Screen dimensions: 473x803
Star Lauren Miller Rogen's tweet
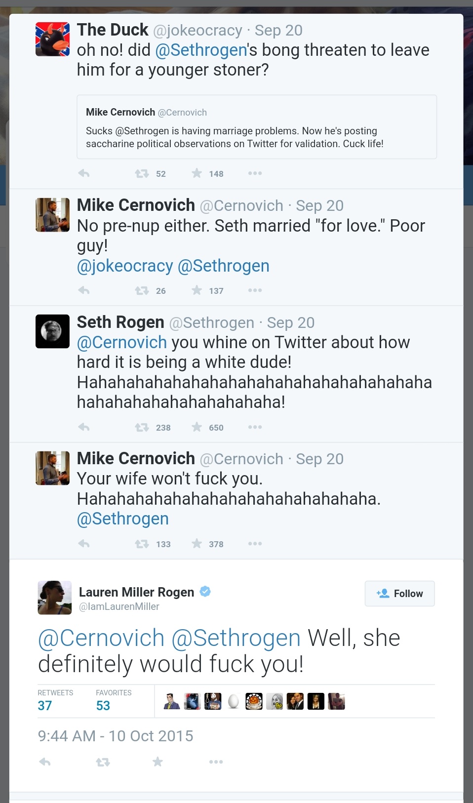pos(158,762)
